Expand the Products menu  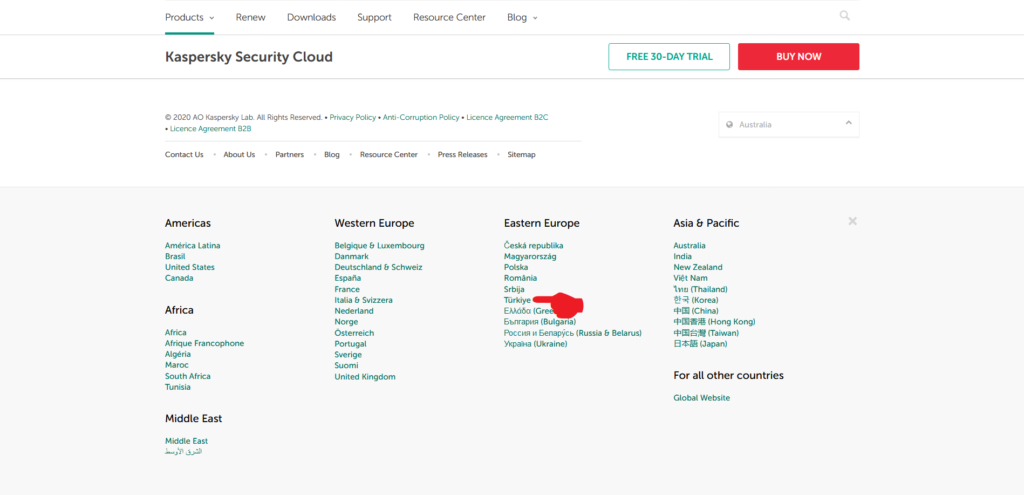coord(189,17)
